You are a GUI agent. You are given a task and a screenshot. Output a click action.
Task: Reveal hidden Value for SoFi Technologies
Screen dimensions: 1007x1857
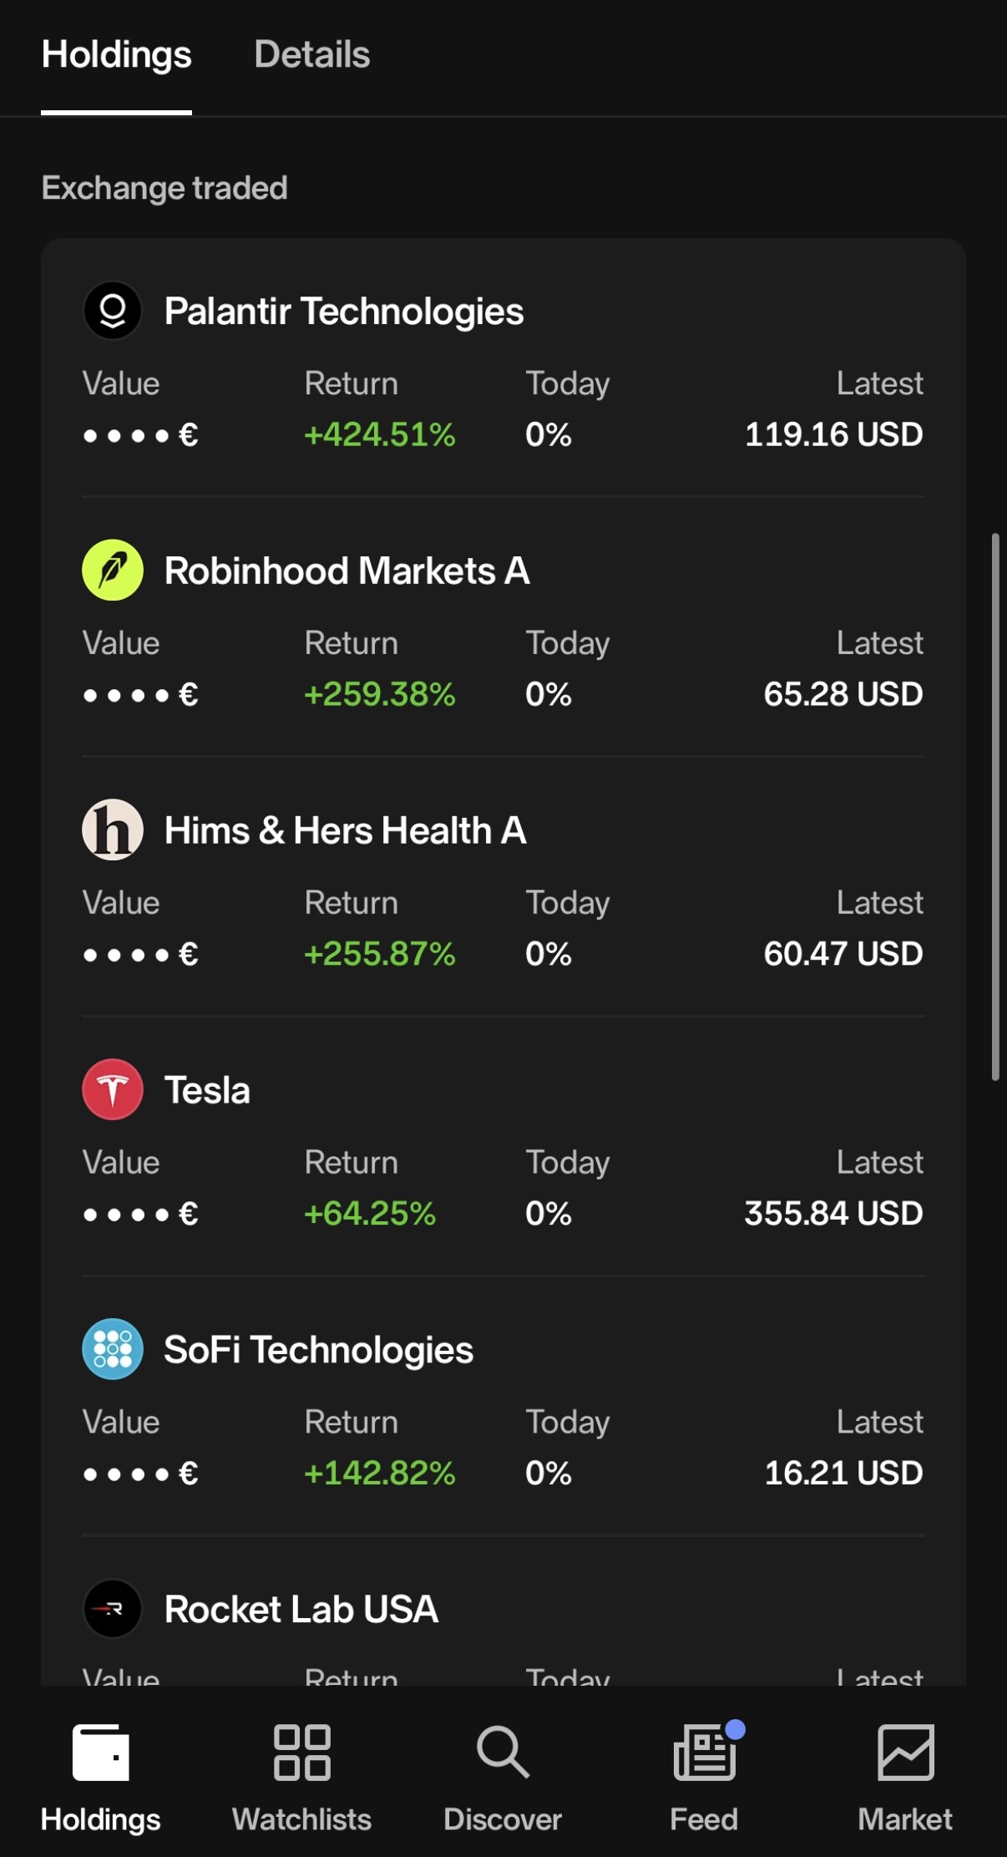tap(140, 1474)
